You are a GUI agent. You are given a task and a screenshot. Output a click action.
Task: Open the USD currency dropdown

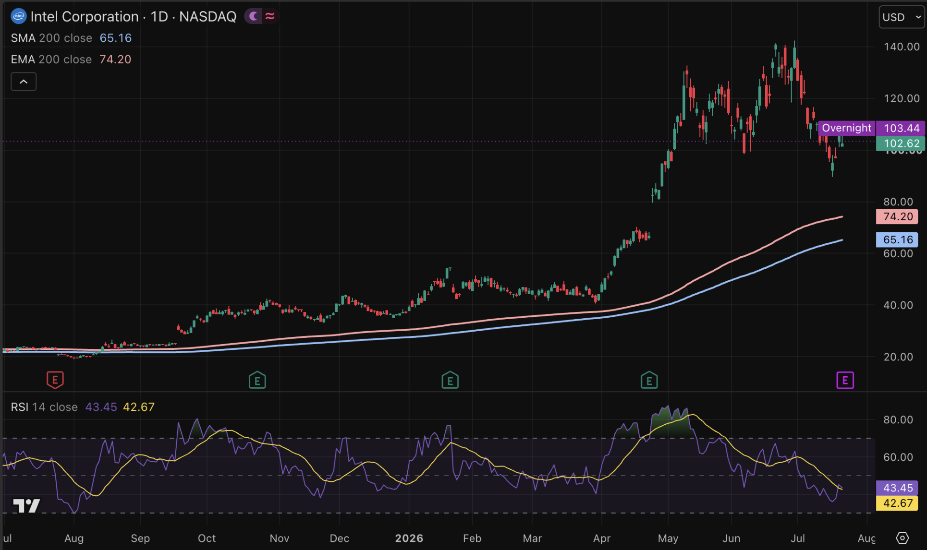tap(902, 17)
